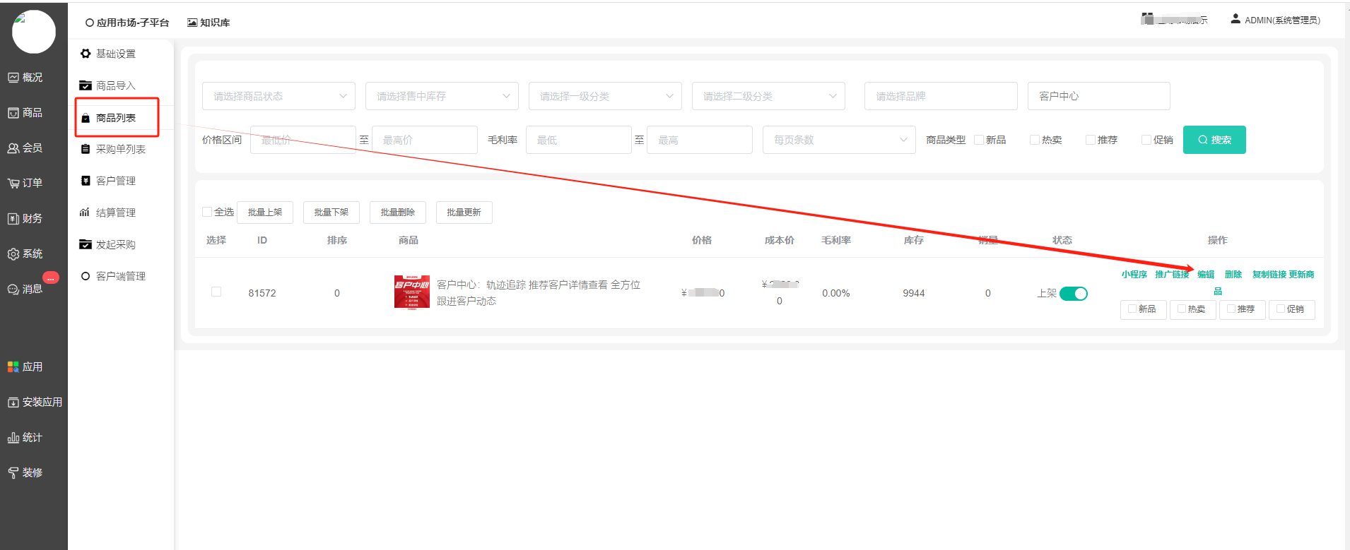Image resolution: width=1350 pixels, height=550 pixels.
Task: Go to 结算管理 menu item
Action: click(x=116, y=213)
